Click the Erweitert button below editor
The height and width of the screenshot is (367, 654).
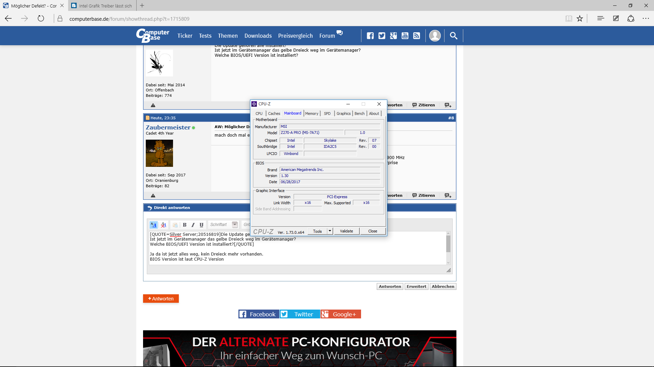click(416, 286)
